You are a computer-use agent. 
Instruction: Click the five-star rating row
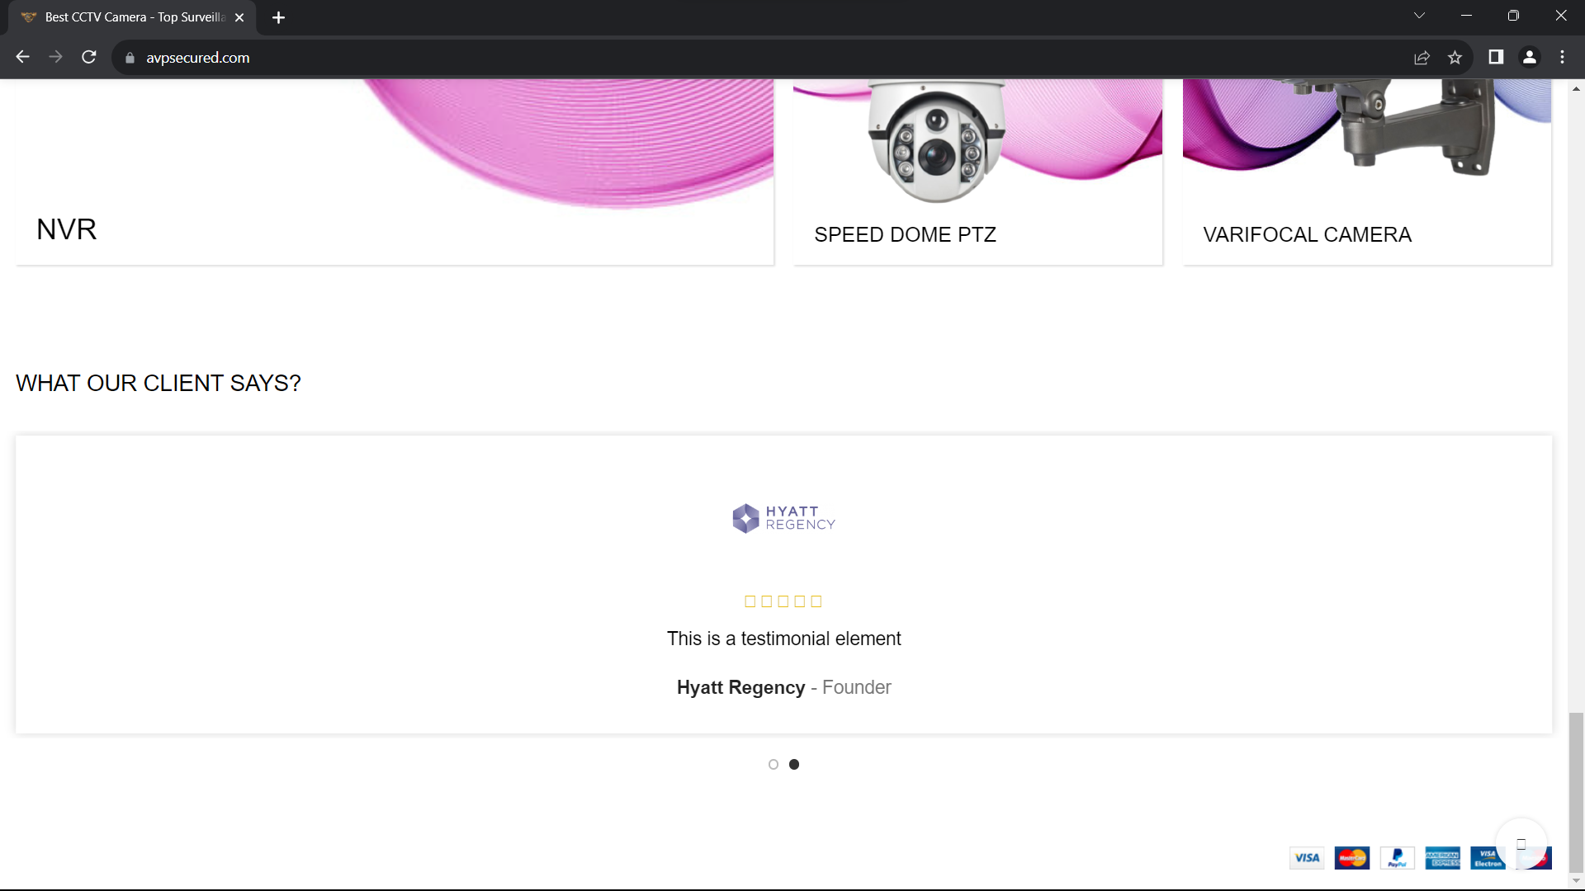coord(783,601)
